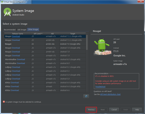Screen dimensions: 145x114
Task: Click the disabled Finish button
Action: point(125,109)
